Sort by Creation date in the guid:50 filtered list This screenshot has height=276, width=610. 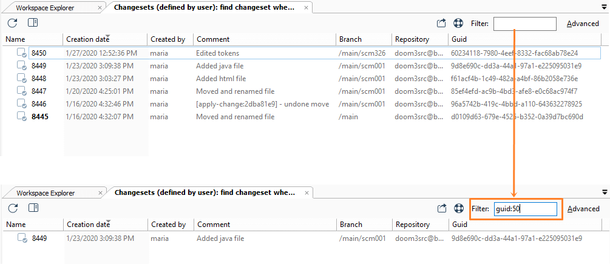[88, 225]
